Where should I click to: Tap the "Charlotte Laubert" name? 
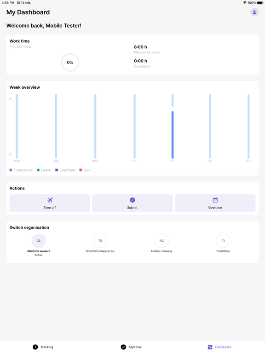coord(39,251)
